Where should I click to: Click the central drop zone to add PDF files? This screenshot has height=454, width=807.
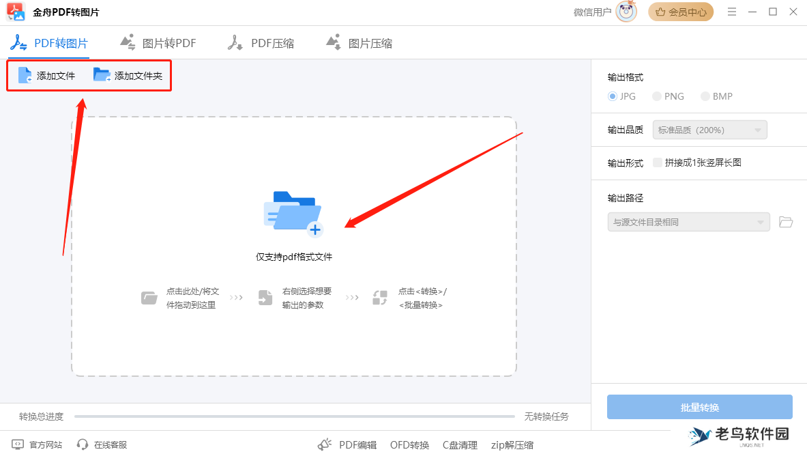click(293, 218)
